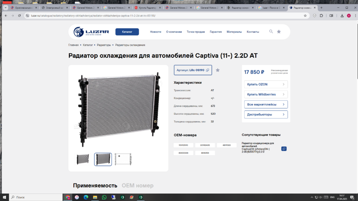Screen dimensions: 358x201
Task: Click OEM number 20982435
Action: click(205, 145)
